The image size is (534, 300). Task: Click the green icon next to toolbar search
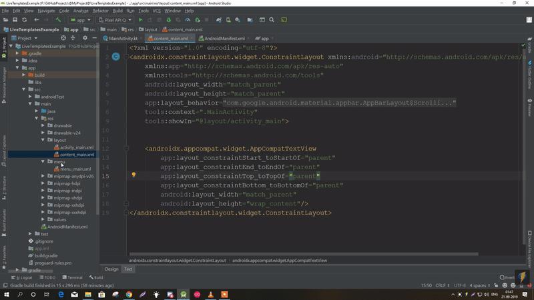click(284, 20)
